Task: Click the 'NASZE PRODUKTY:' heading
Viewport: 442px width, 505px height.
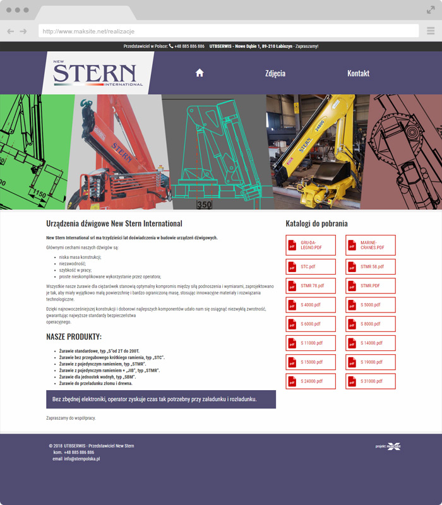Action: click(74, 336)
